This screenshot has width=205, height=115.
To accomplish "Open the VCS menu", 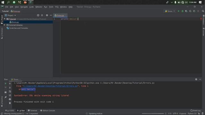I will pos(57,7).
